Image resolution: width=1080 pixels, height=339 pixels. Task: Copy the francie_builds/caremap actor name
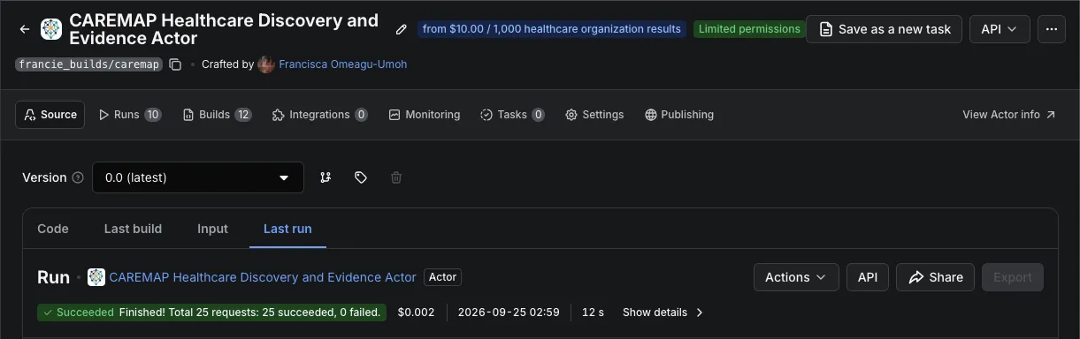click(175, 64)
